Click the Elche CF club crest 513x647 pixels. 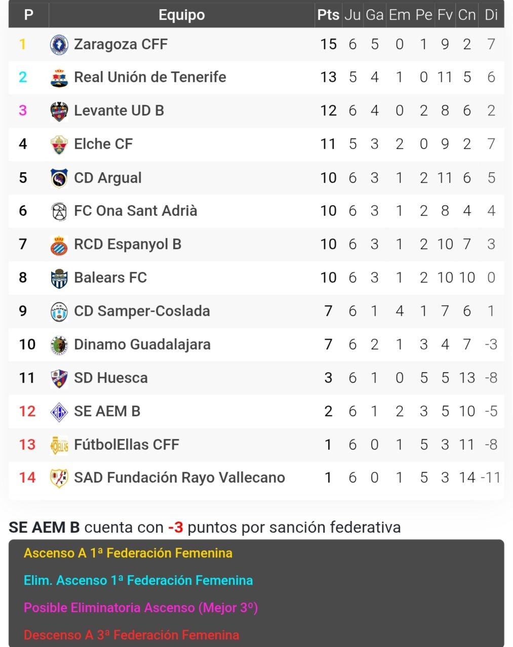[59, 144]
